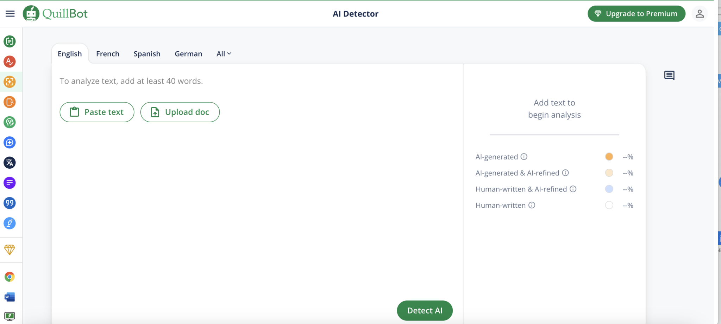The width and height of the screenshot is (721, 324).
Task: Open QuillBot for Chrome extension icon
Action: coord(10,277)
